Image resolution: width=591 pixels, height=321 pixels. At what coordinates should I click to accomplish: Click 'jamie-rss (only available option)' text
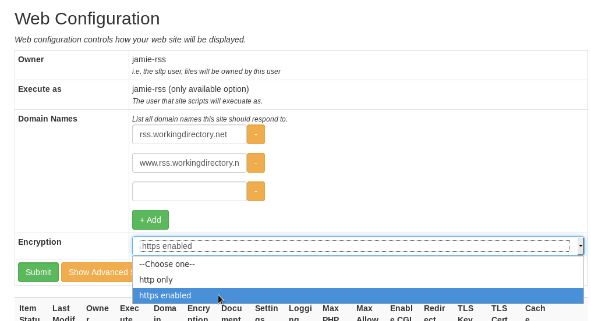[190, 89]
